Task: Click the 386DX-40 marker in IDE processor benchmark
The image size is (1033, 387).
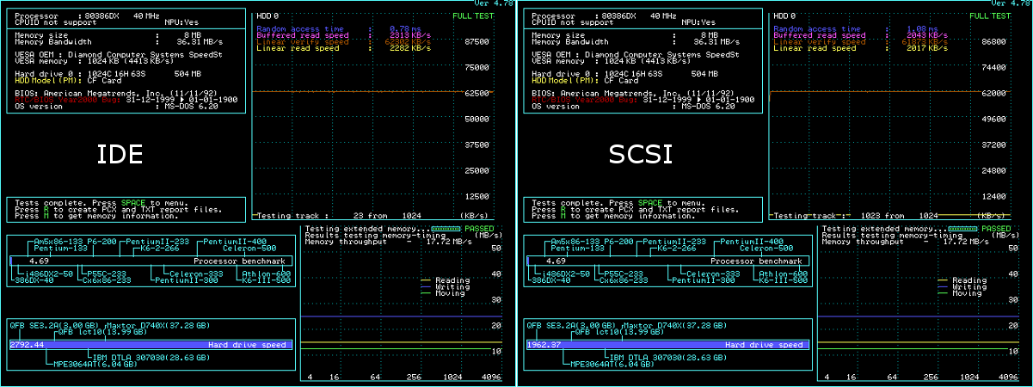Action: [x=34, y=280]
